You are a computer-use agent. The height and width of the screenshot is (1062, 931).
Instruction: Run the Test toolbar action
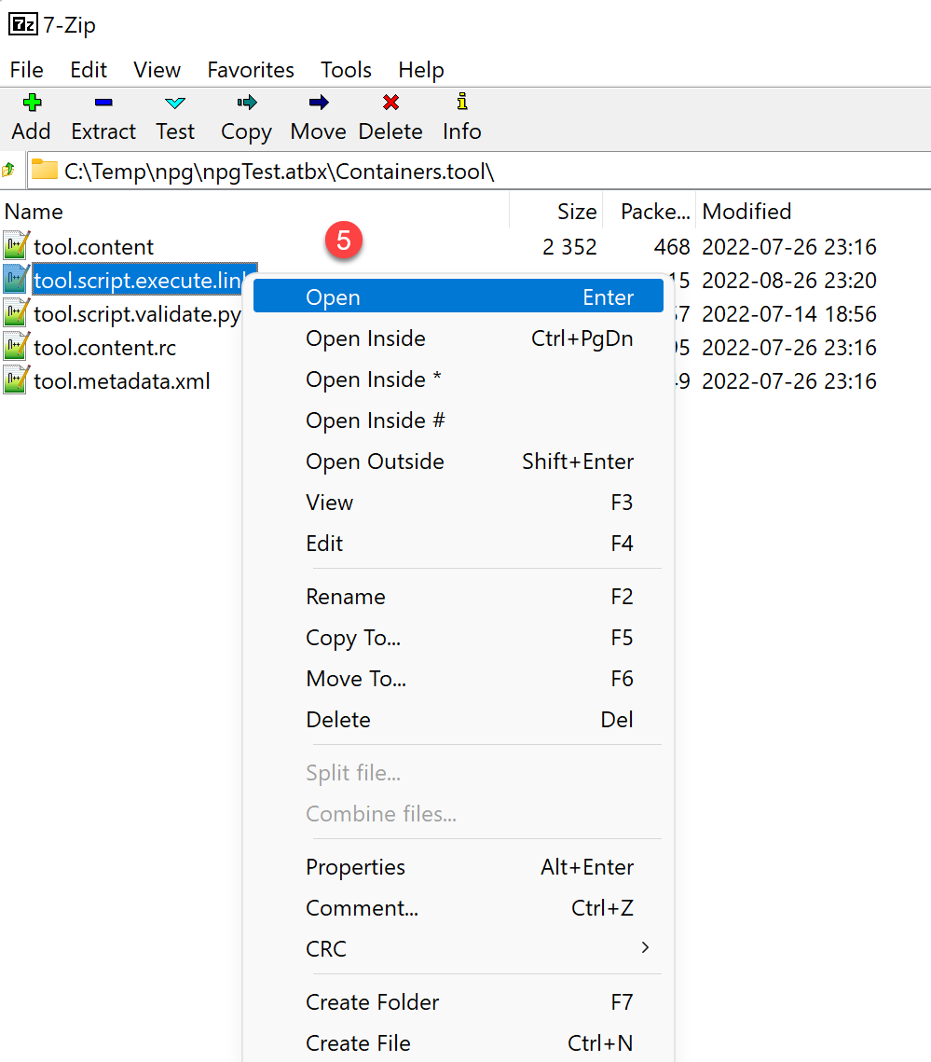(x=174, y=117)
